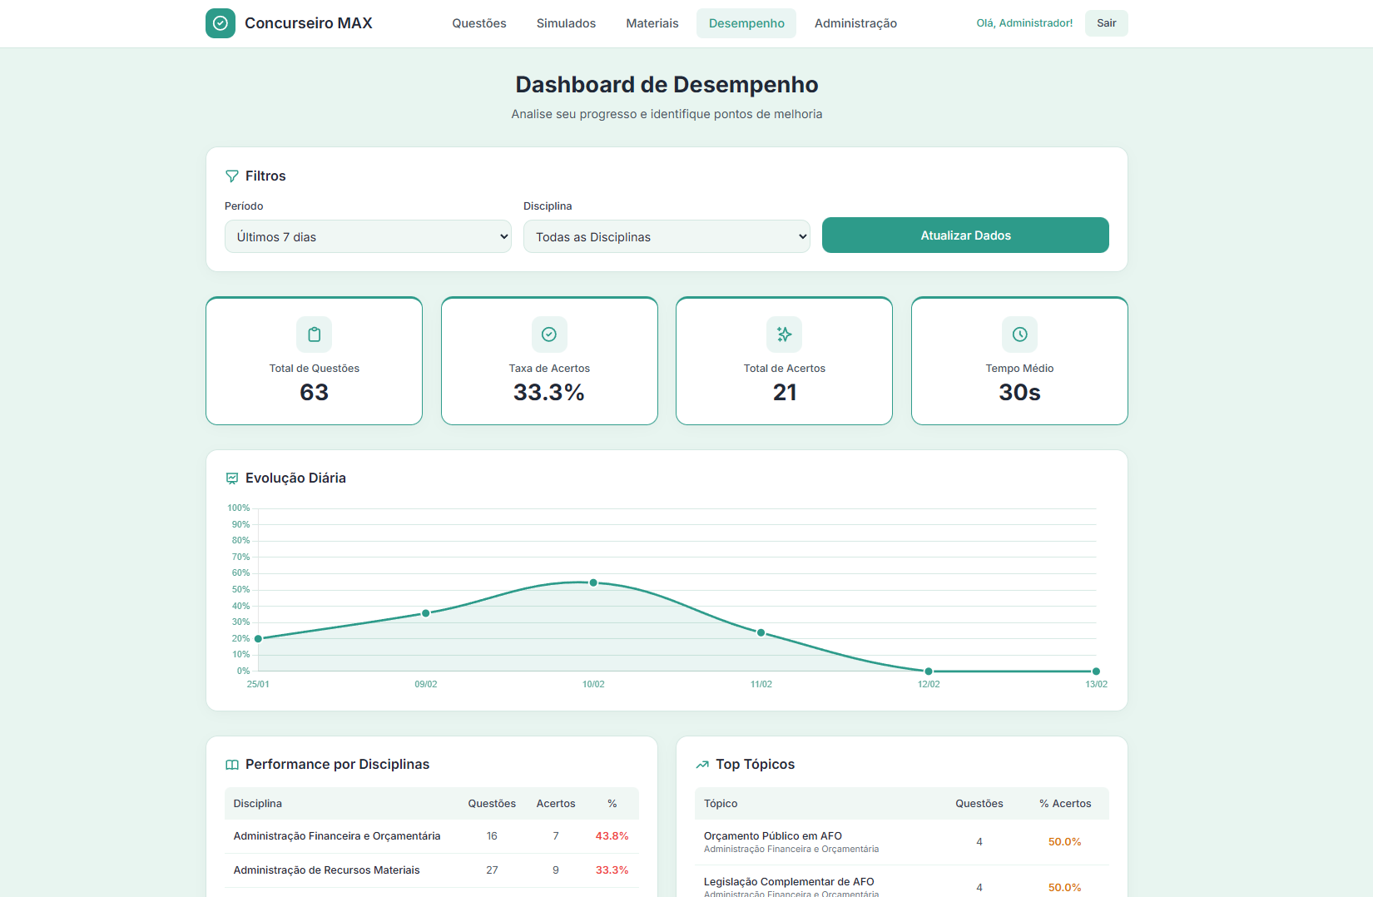This screenshot has width=1373, height=897.
Task: Click the checkmark icon above Taxa de Acertos
Action: [549, 335]
